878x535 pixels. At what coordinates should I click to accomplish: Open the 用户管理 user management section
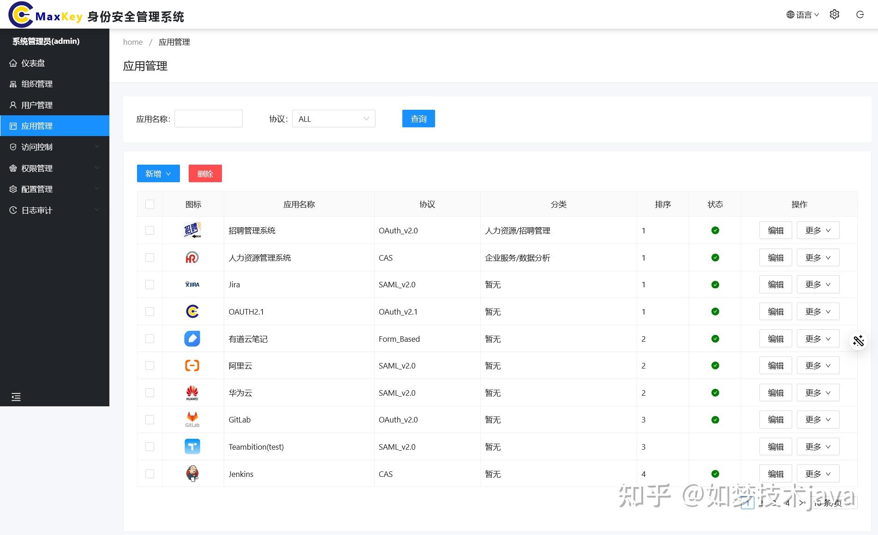[37, 105]
